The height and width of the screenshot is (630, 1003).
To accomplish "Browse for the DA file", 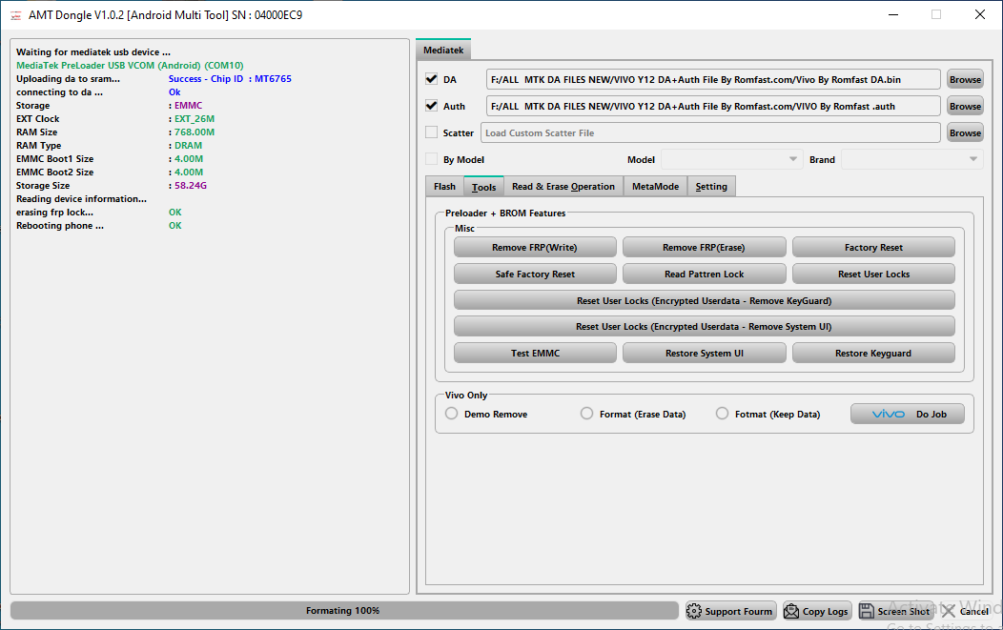I will point(965,79).
